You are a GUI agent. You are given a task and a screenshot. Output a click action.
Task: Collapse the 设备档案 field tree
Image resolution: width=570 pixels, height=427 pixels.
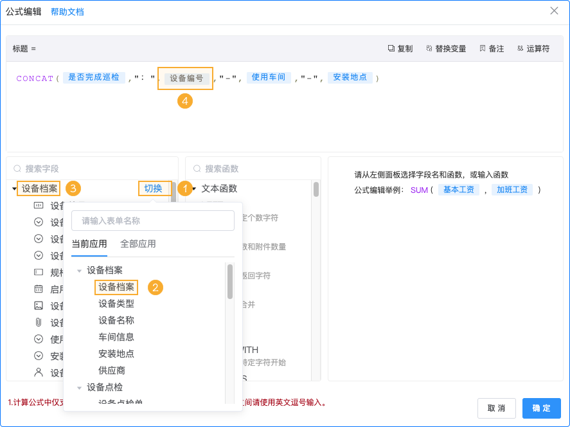tap(14, 188)
